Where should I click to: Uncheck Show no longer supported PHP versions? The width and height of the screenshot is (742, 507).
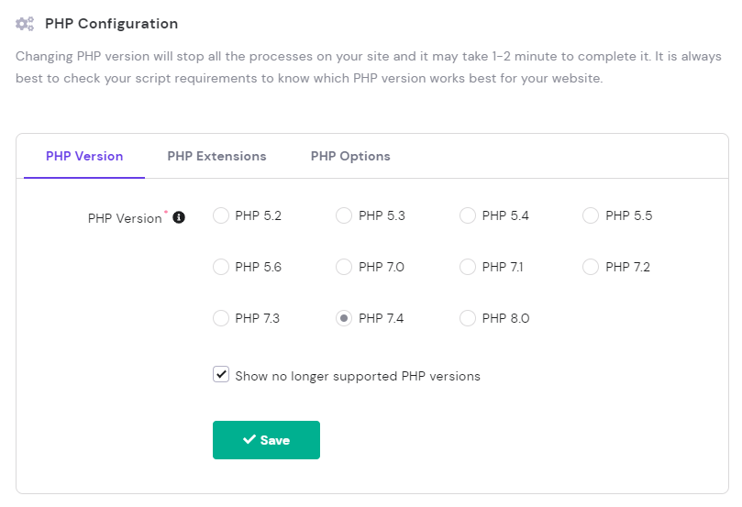coord(221,375)
